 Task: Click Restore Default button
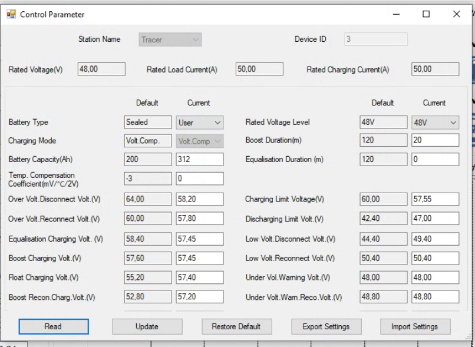tap(236, 326)
